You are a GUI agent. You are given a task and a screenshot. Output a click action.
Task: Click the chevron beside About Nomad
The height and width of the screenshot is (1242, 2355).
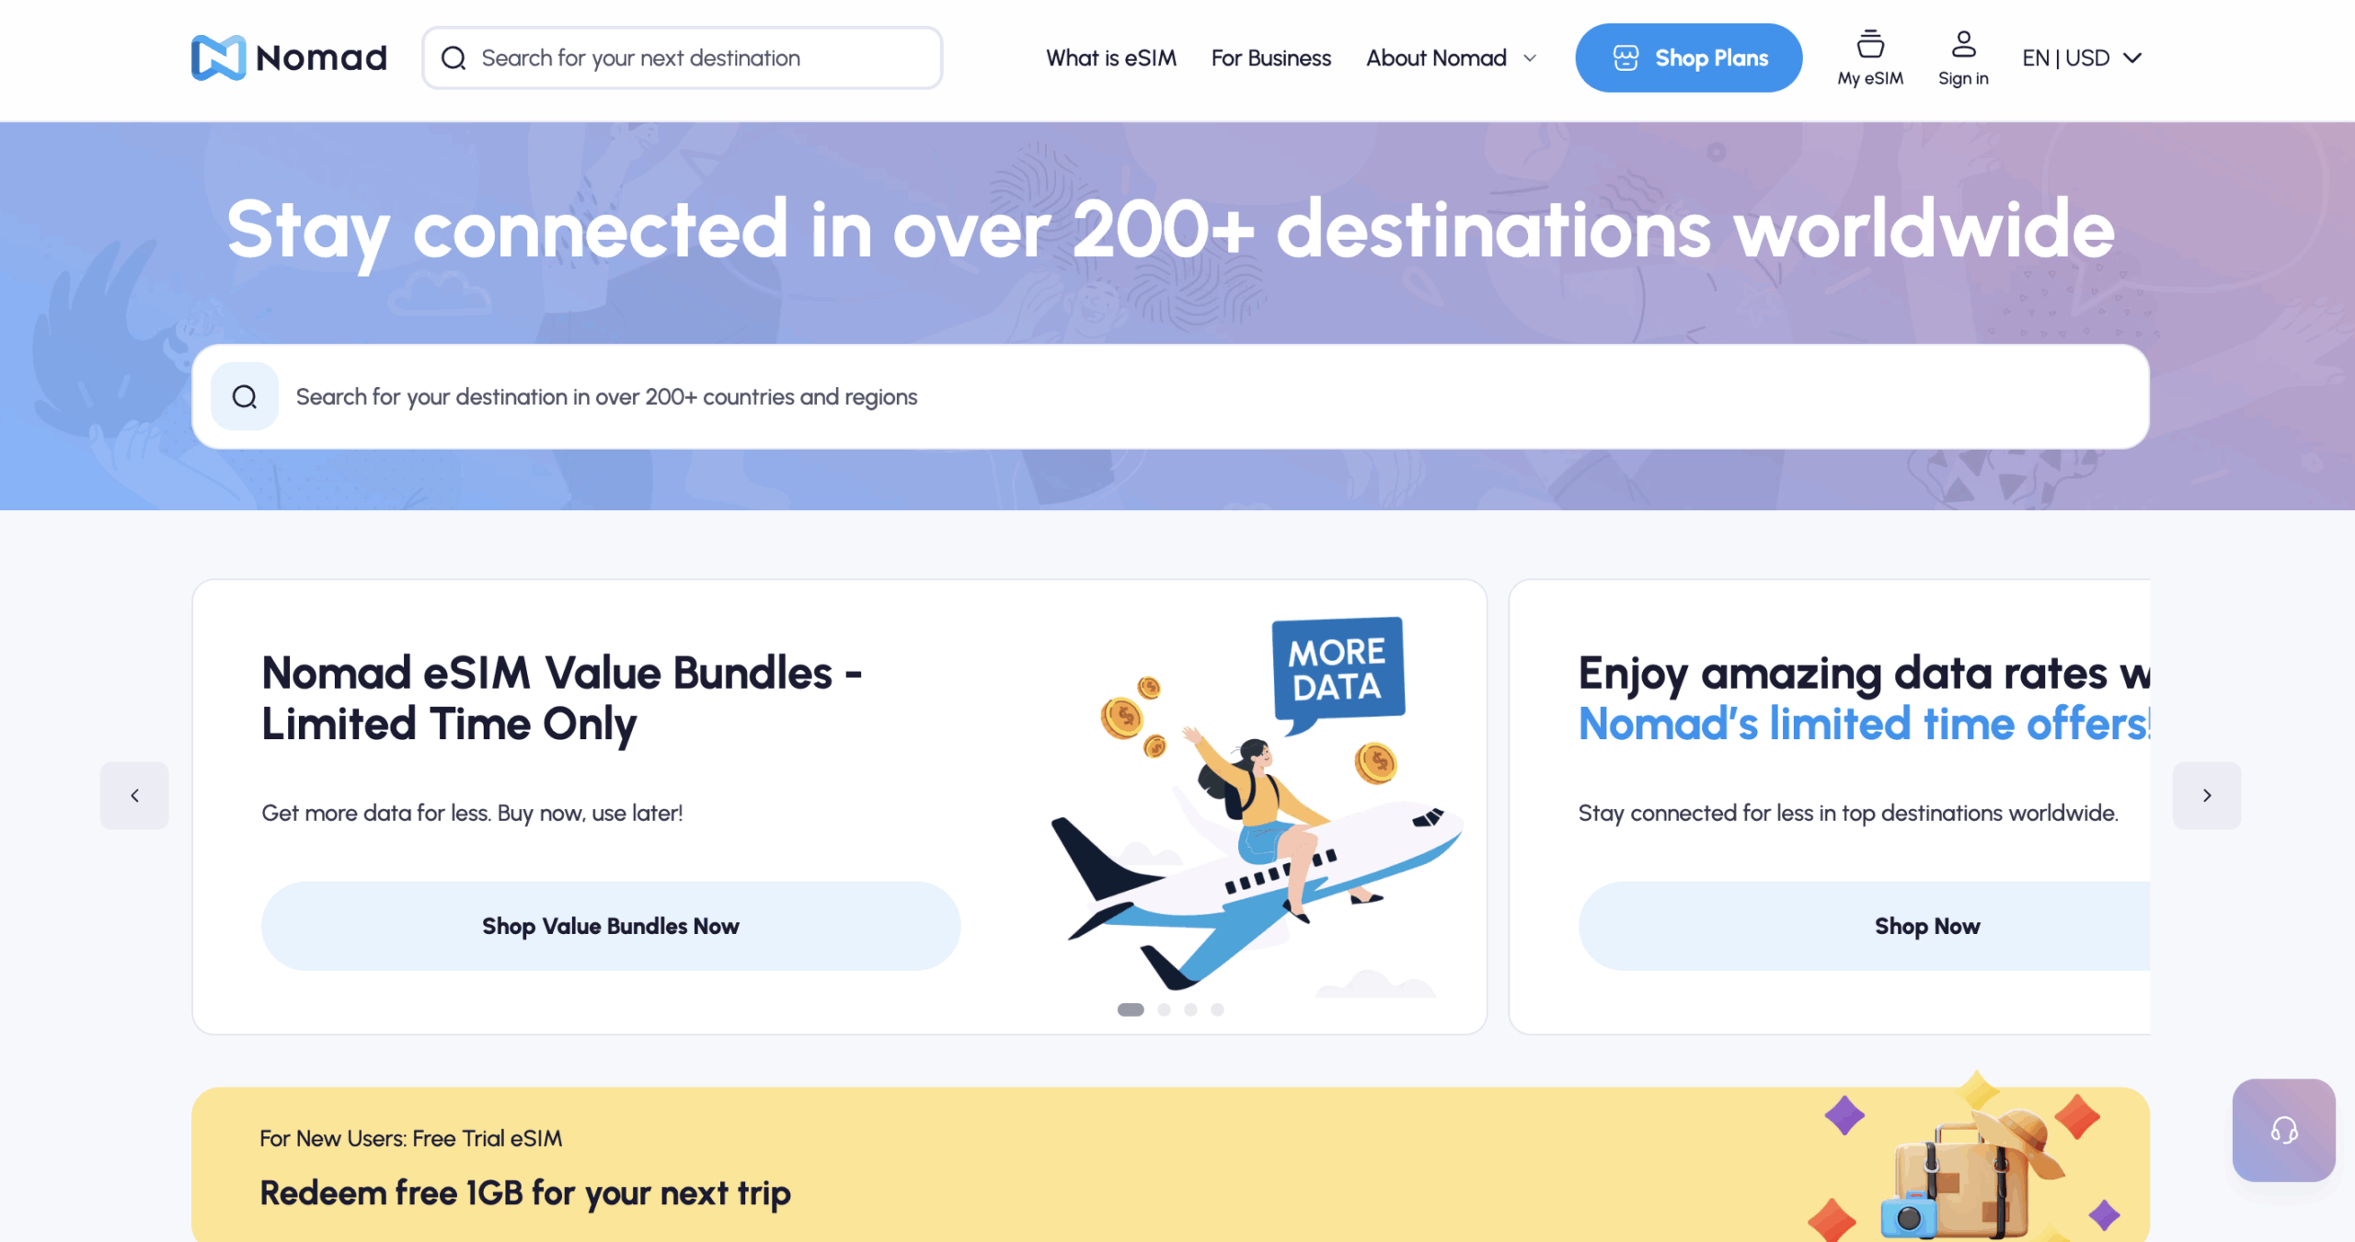[1529, 58]
